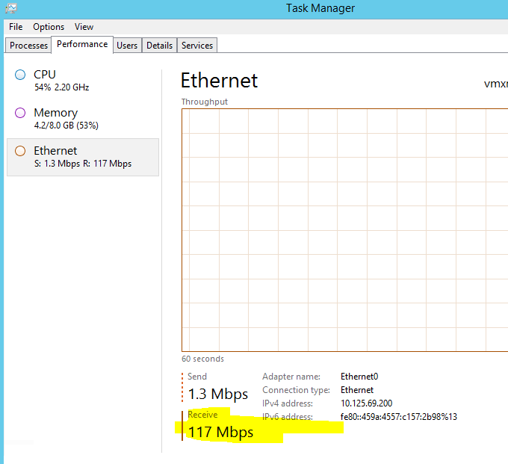Switch to the Processes tab

(28, 46)
